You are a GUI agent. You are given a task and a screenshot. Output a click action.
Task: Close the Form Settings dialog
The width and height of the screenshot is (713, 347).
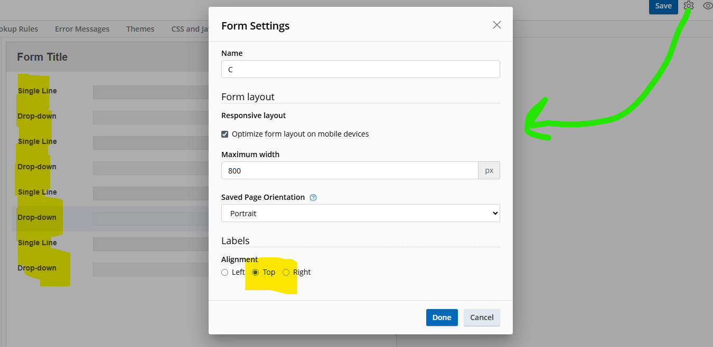(496, 25)
